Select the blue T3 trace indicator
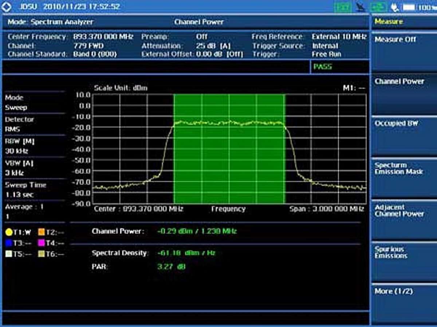Viewport: 437px width, 327px height. click(18, 243)
